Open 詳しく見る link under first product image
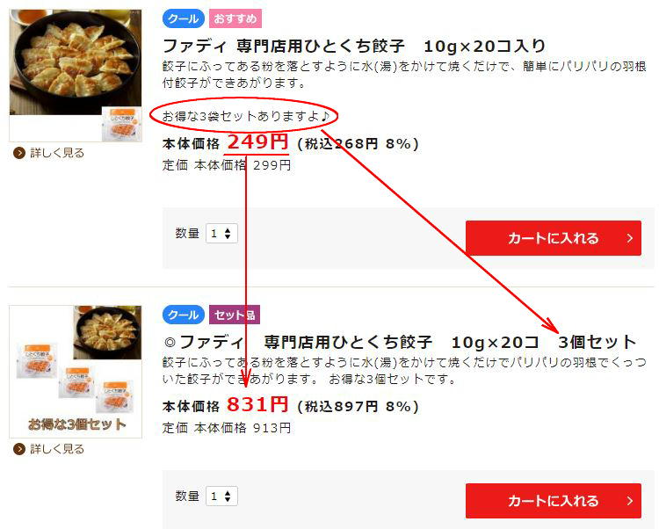659x529 pixels. click(x=57, y=153)
